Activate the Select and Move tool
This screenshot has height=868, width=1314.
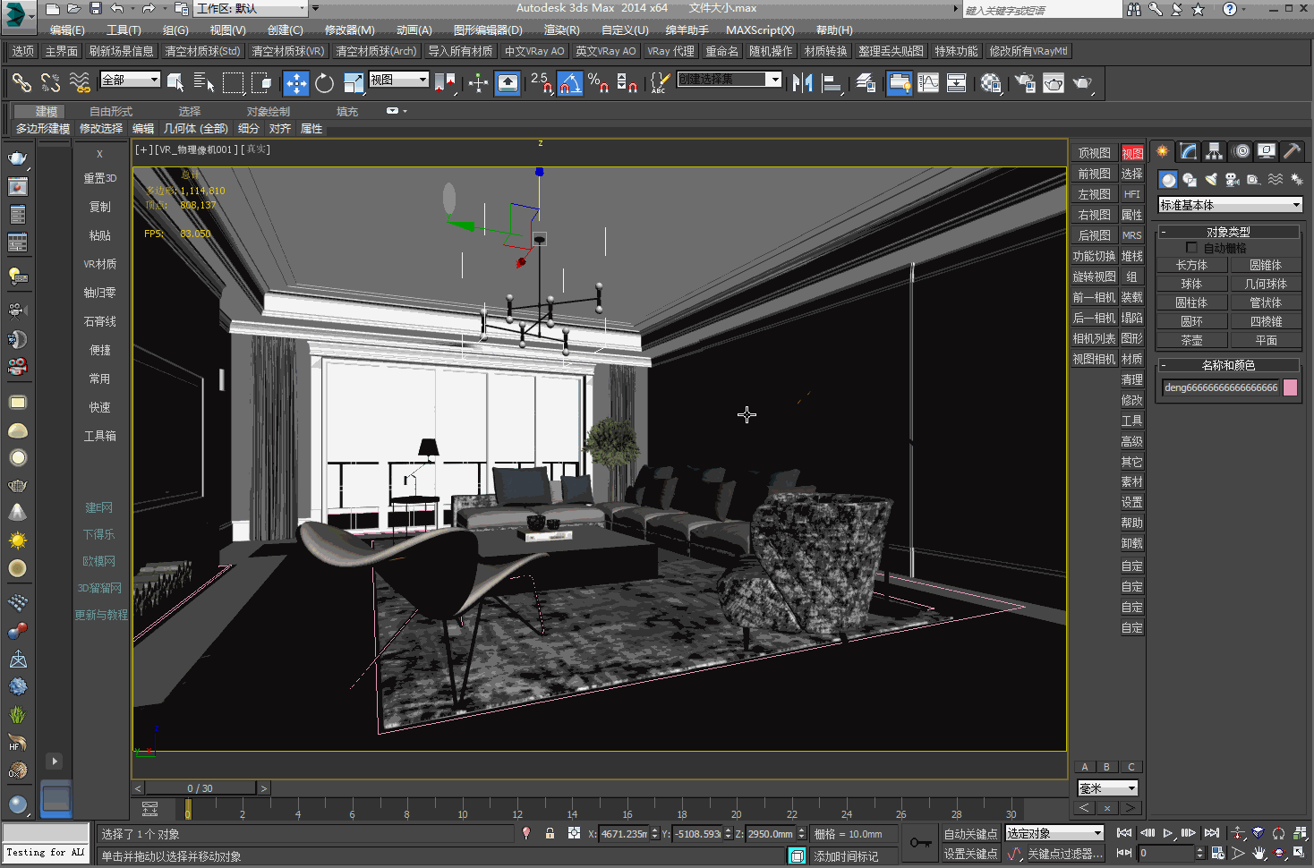295,83
